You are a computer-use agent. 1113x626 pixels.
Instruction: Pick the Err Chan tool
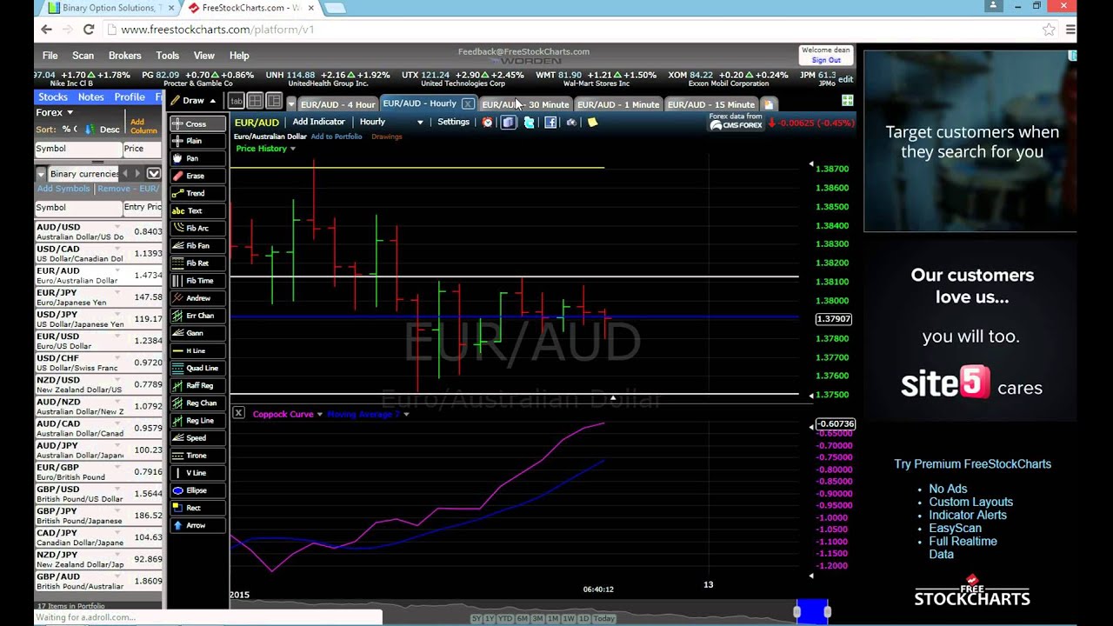[197, 316]
